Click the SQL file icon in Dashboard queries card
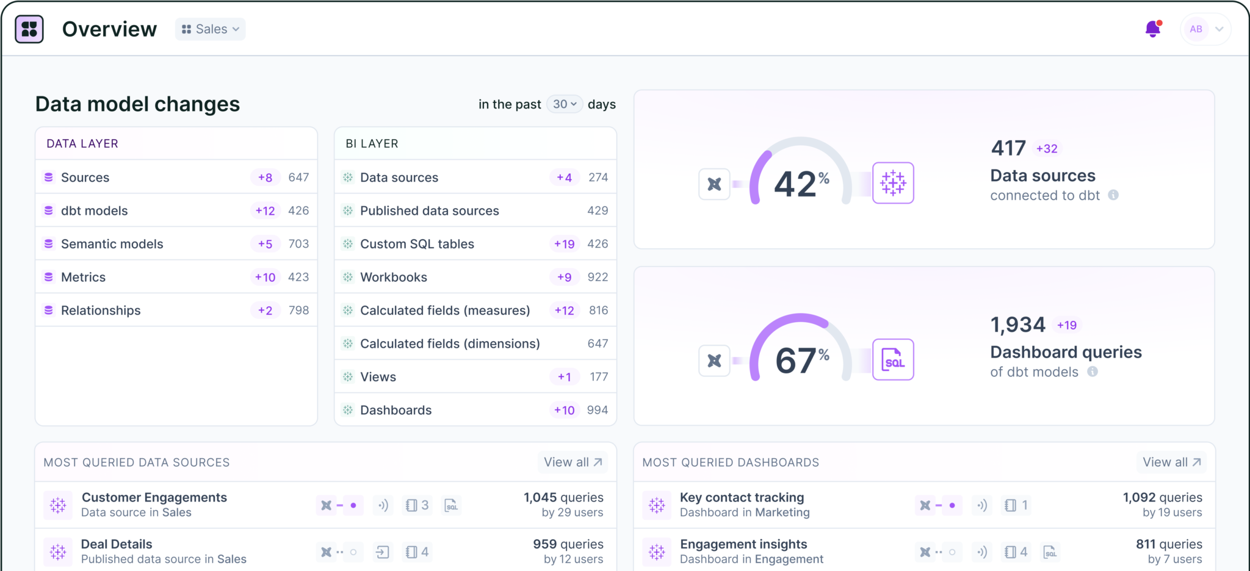The width and height of the screenshot is (1250, 571). [x=893, y=360]
